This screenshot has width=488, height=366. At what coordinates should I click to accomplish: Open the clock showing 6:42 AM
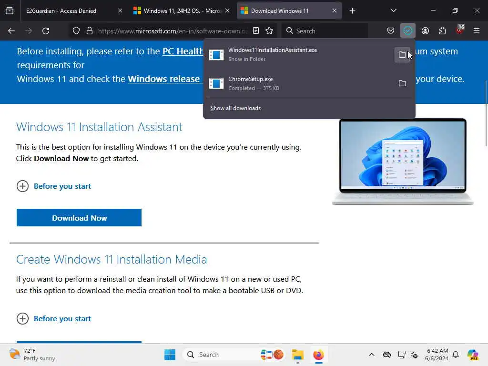437,355
